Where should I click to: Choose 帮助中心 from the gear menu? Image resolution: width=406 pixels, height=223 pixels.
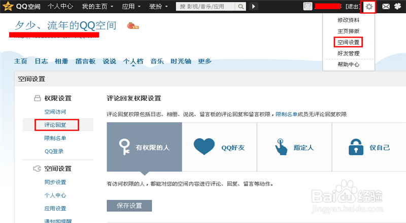[348, 64]
